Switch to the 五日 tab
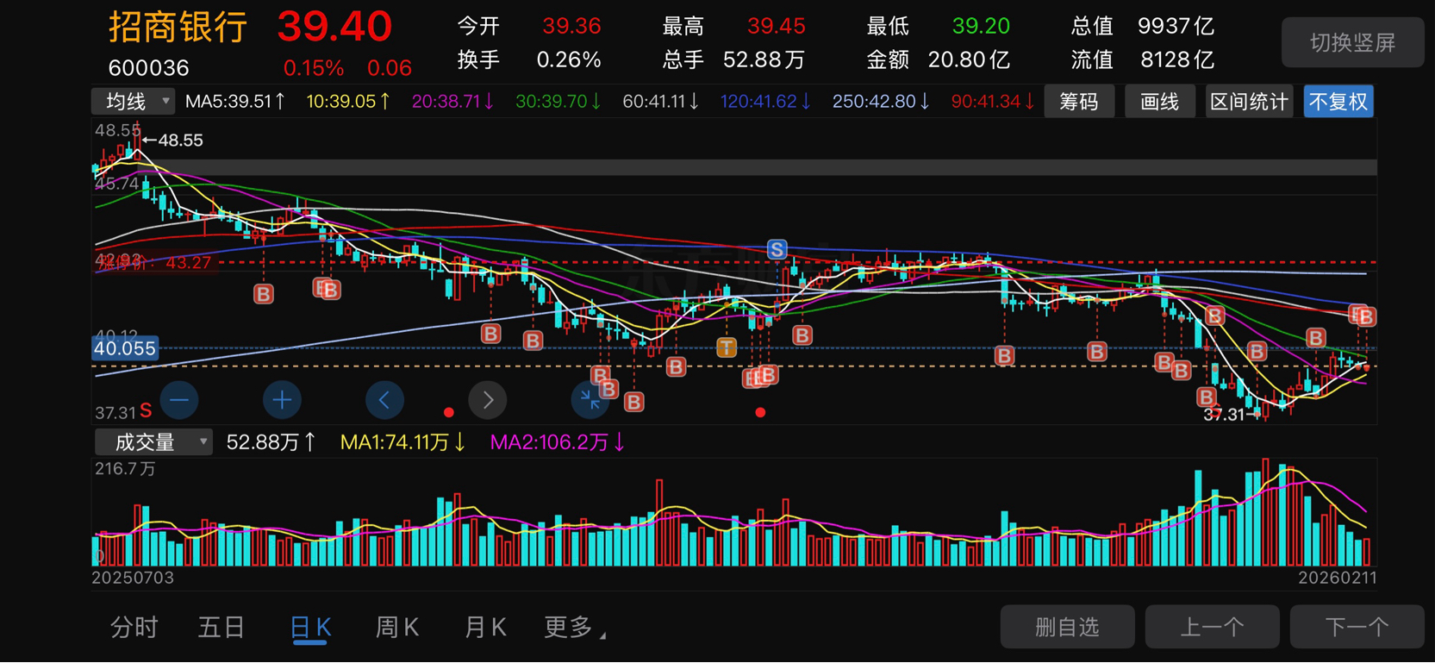Image resolution: width=1435 pixels, height=663 pixels. (222, 628)
